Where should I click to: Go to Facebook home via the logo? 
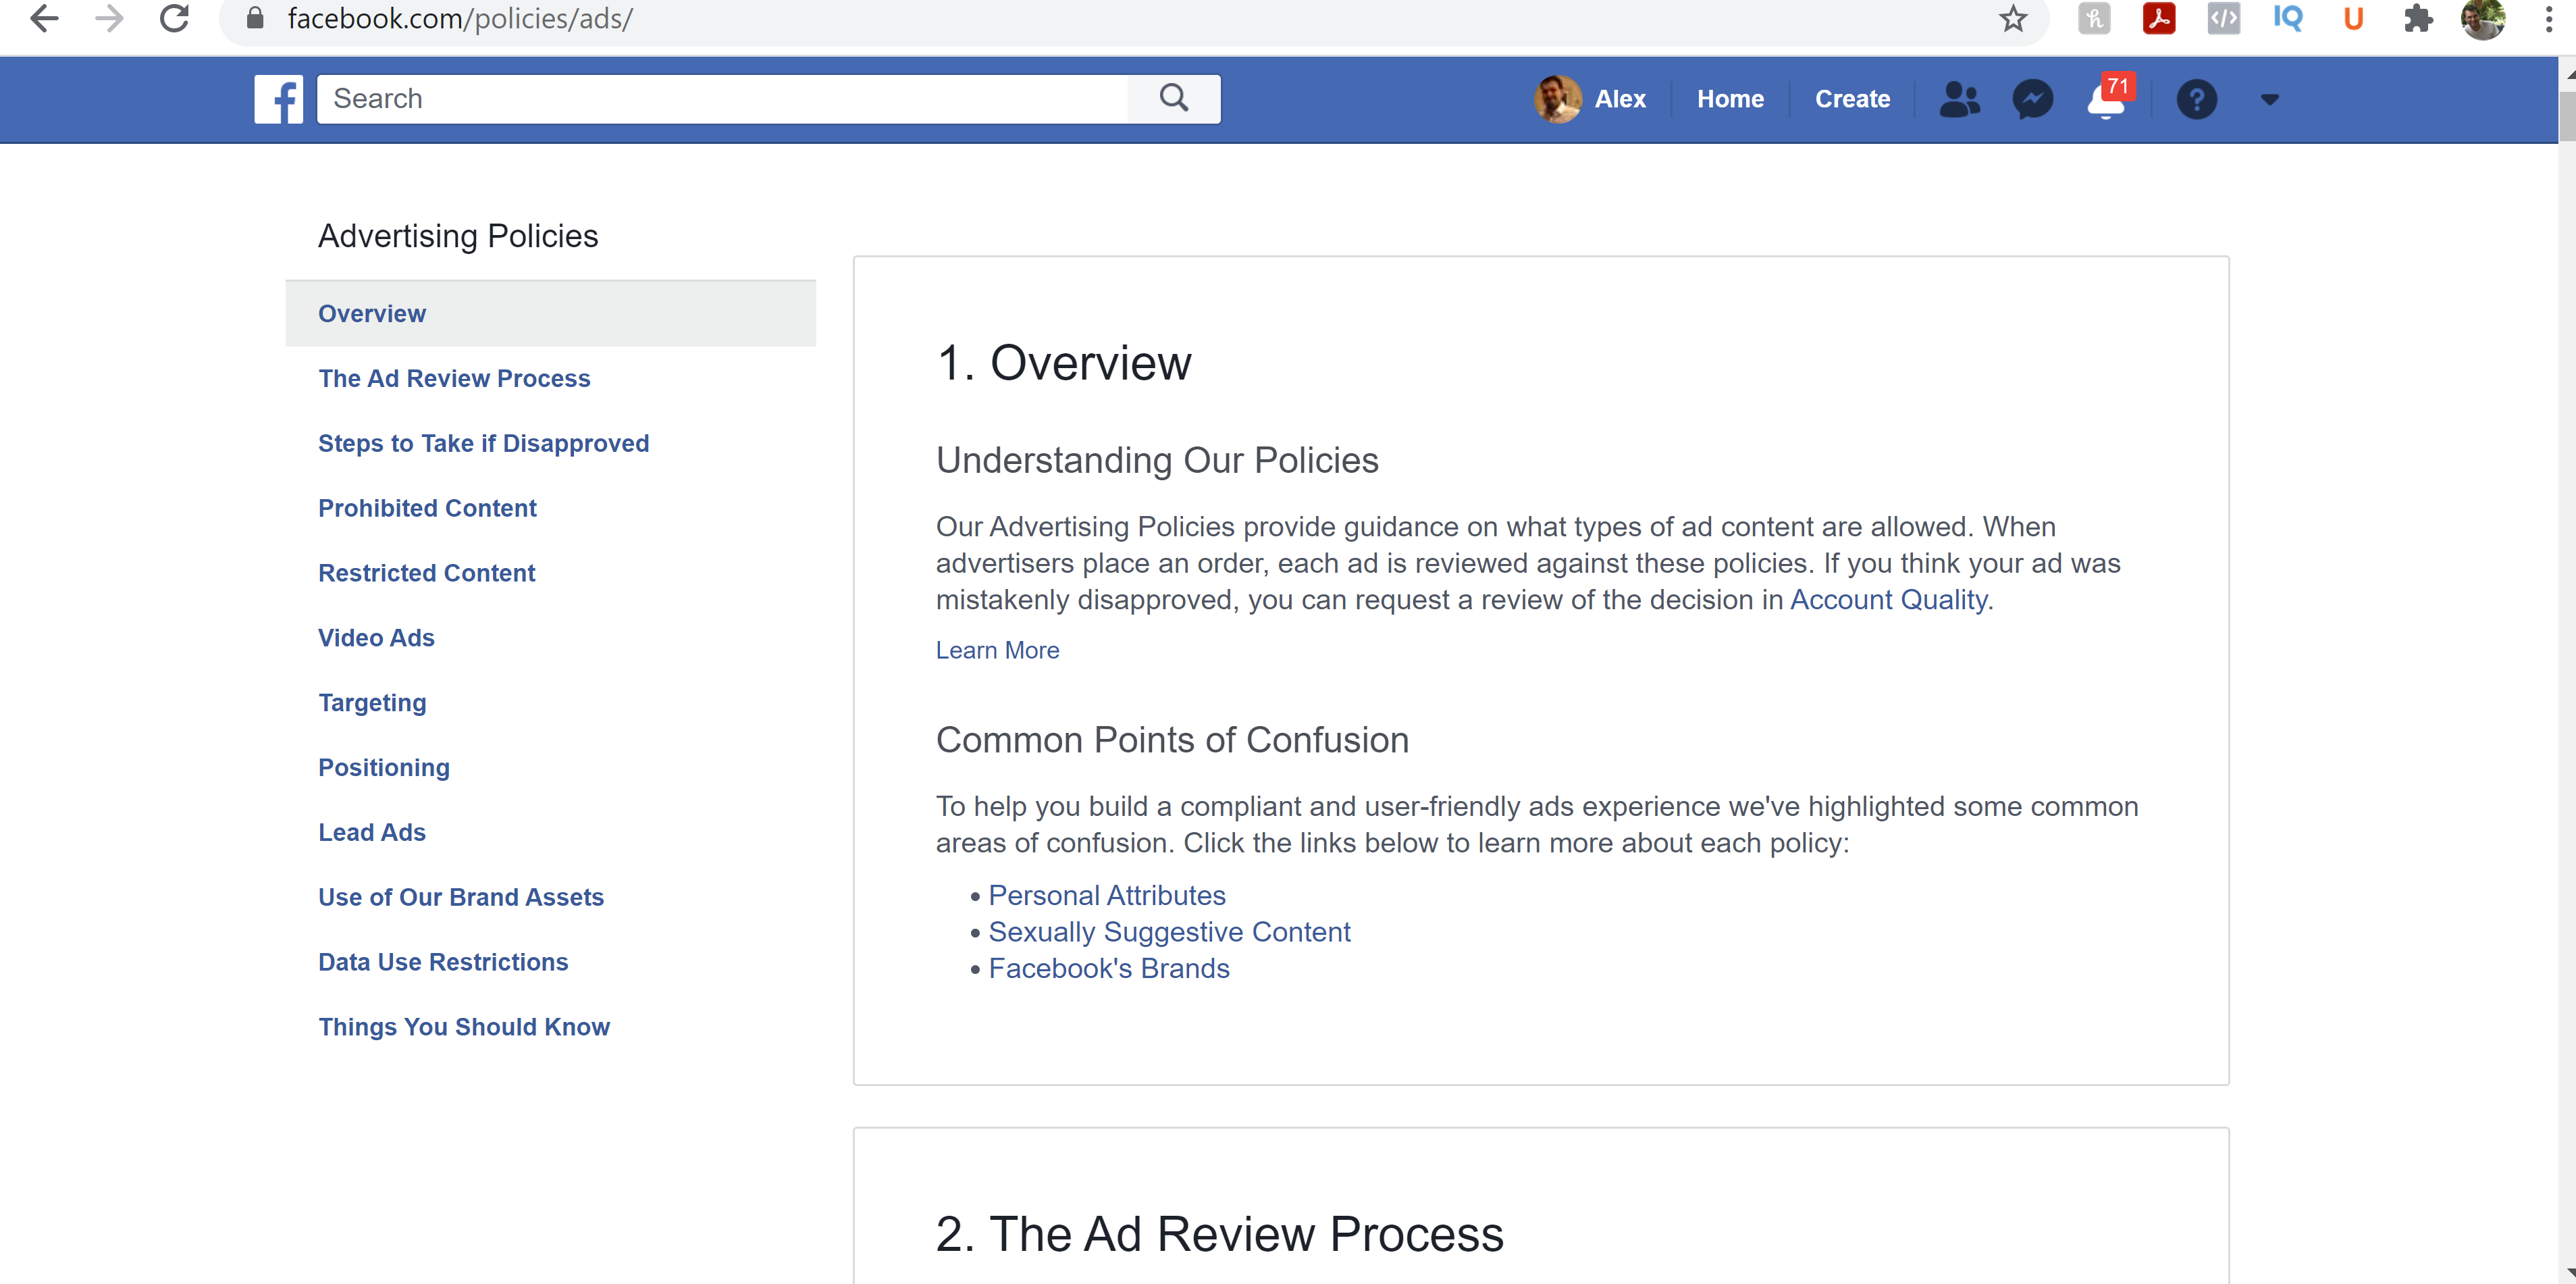coord(278,99)
